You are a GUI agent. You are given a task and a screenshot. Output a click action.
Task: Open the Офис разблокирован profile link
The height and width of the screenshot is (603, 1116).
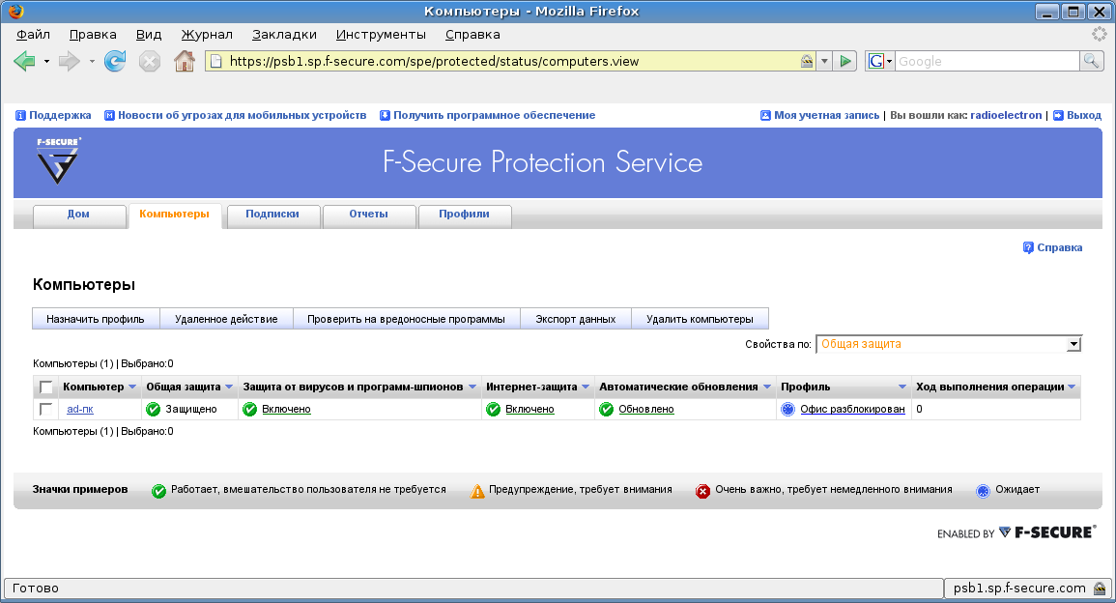click(x=852, y=410)
